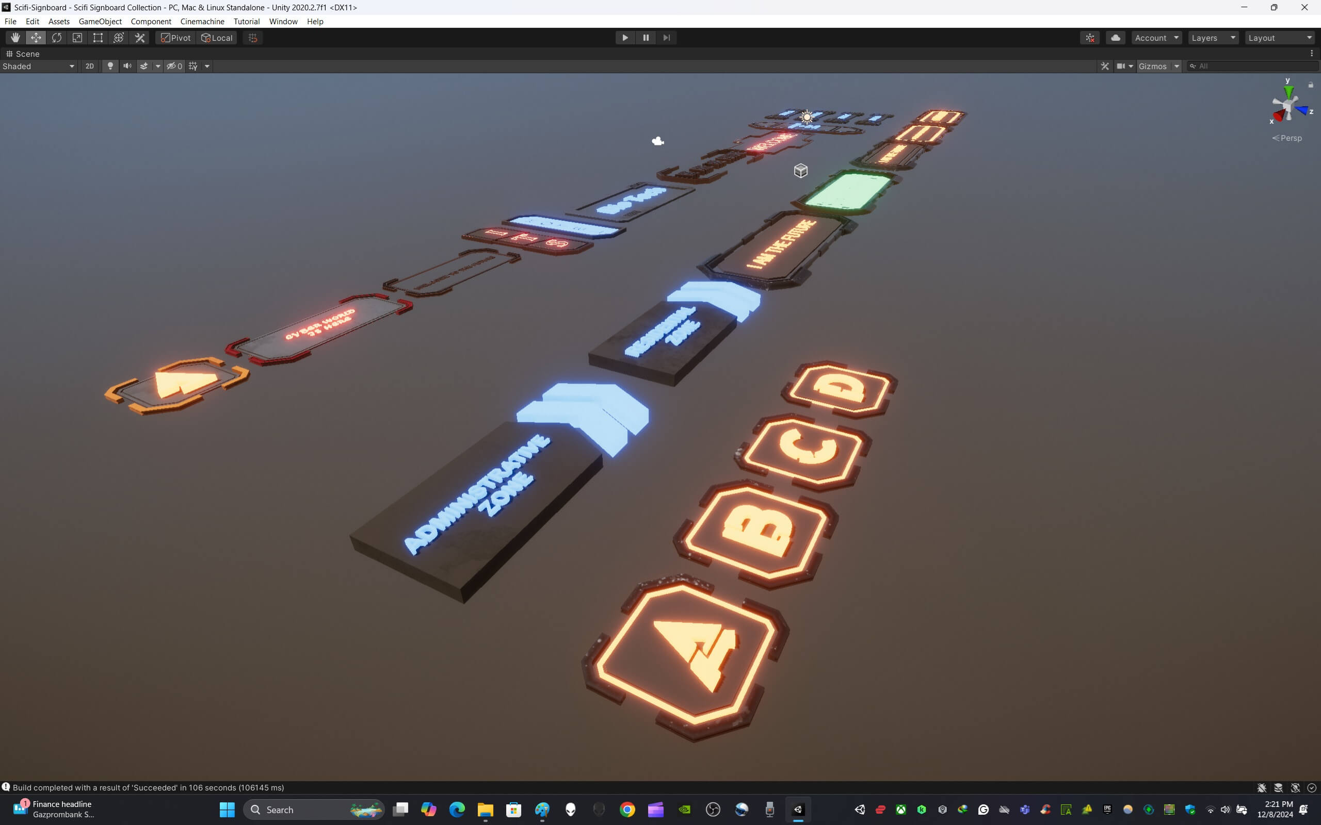Open the File menu
The height and width of the screenshot is (825, 1321).
point(10,21)
